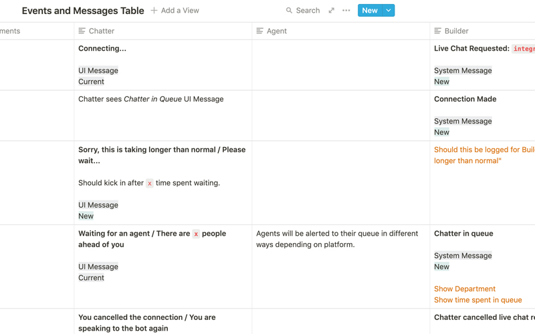Click the Search field label
The width and height of the screenshot is (535, 334).
[x=308, y=11]
